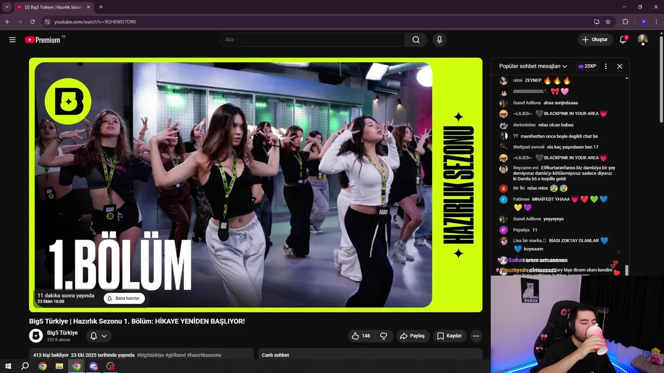Select chat author Lisa bir marka
This screenshot has width=664, height=373.
(530, 240)
